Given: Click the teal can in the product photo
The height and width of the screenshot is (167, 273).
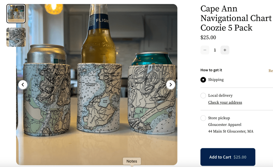Looking at the screenshot, I should (x=151, y=58).
